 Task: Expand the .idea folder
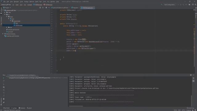5,12
